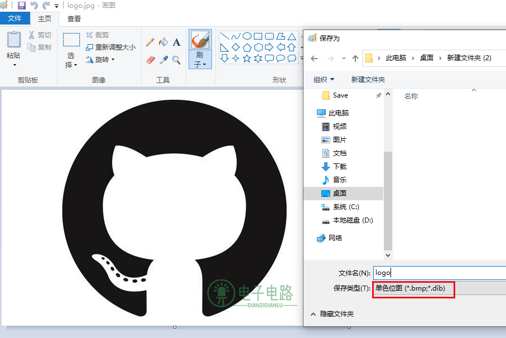Select the Text tool
506x338 pixels.
pos(176,42)
